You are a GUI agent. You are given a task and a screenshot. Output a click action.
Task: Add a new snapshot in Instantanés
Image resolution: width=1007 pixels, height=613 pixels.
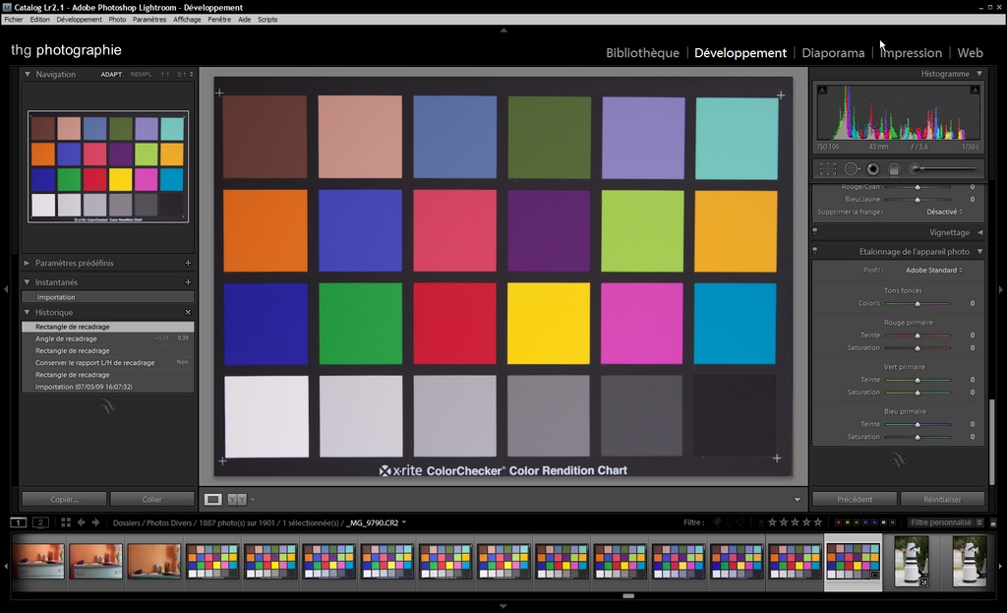point(188,282)
